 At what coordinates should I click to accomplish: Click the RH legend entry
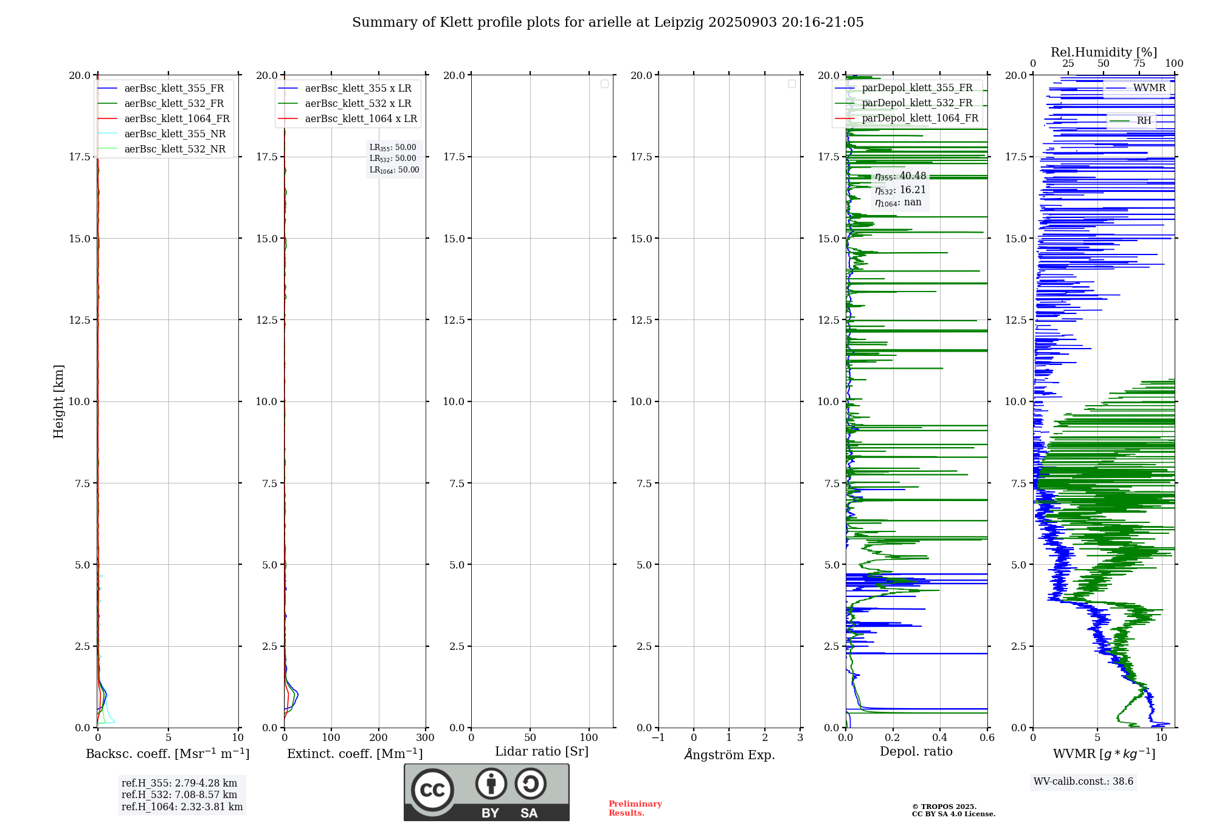click(x=1144, y=121)
